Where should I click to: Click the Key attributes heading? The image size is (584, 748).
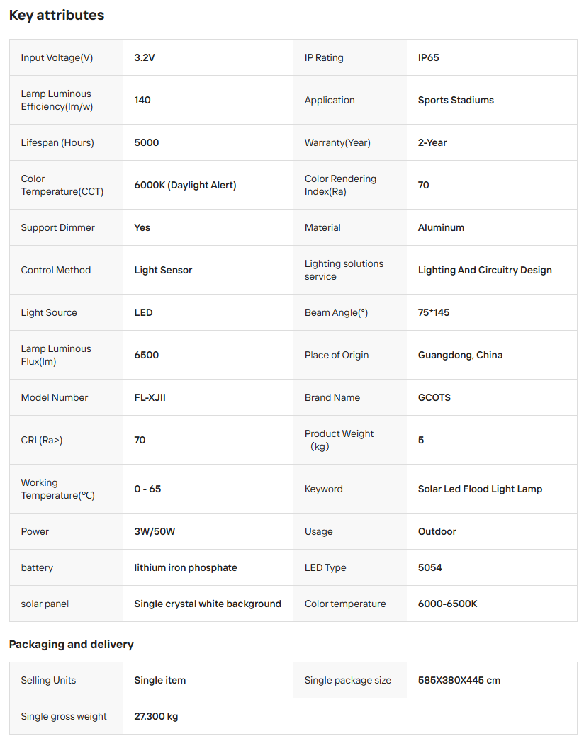click(57, 15)
